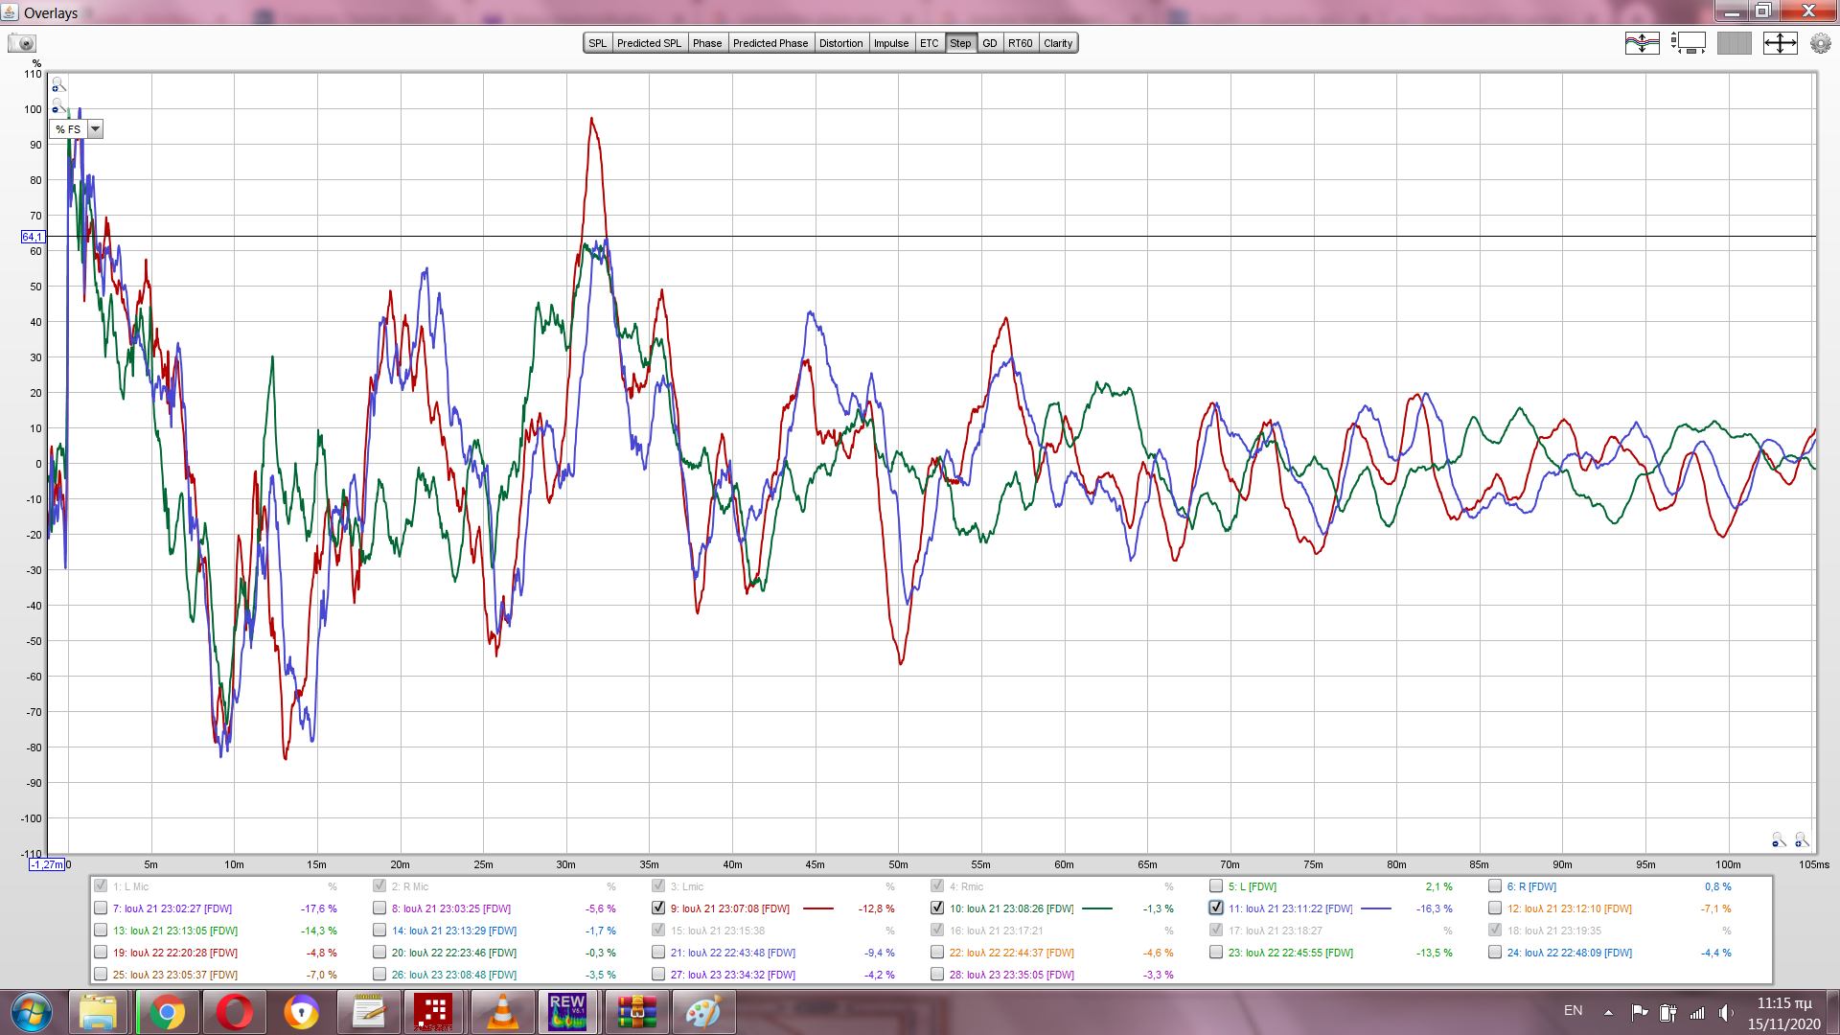Switch to the Impulse tab

point(890,43)
